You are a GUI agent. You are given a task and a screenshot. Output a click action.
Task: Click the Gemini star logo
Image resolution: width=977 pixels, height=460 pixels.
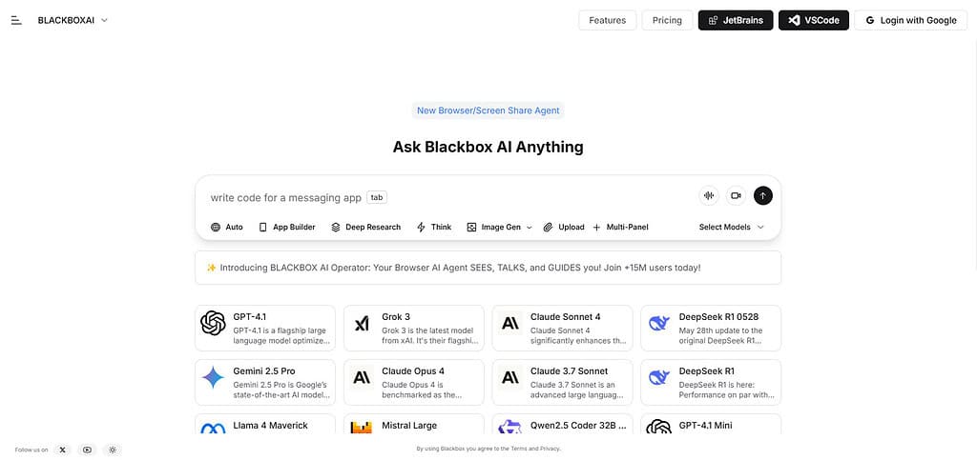coord(213,377)
